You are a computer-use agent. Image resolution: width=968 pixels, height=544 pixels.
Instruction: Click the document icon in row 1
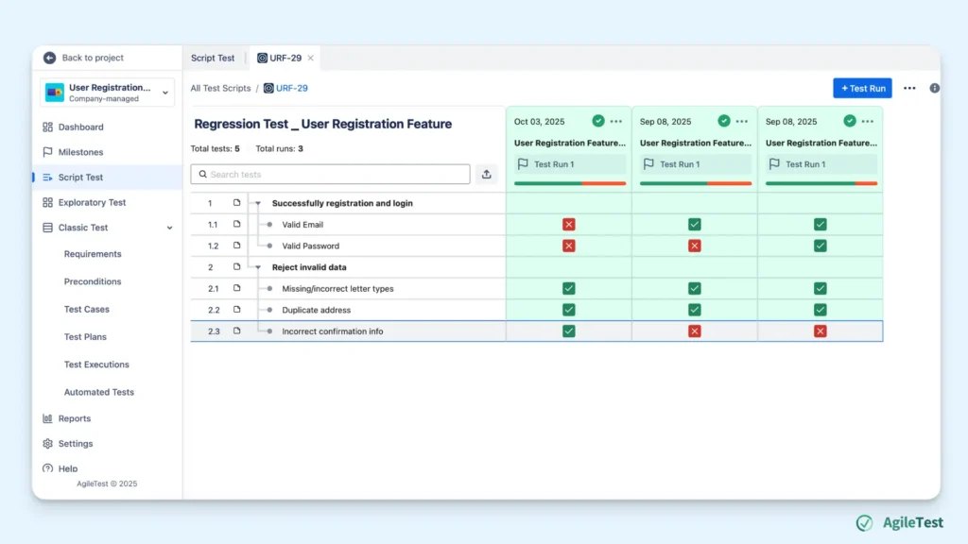(x=236, y=202)
